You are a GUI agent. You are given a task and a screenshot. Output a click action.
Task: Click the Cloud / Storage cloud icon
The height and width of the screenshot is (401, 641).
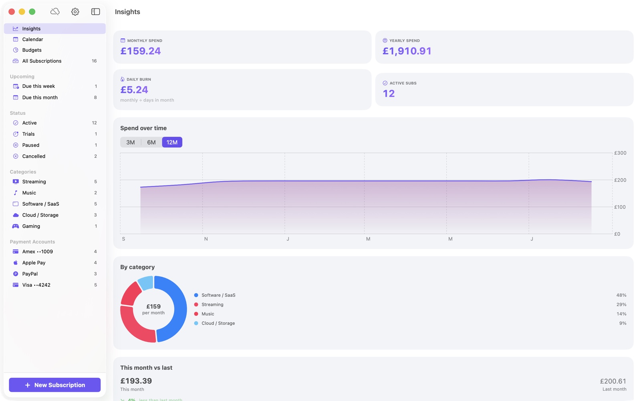16,215
